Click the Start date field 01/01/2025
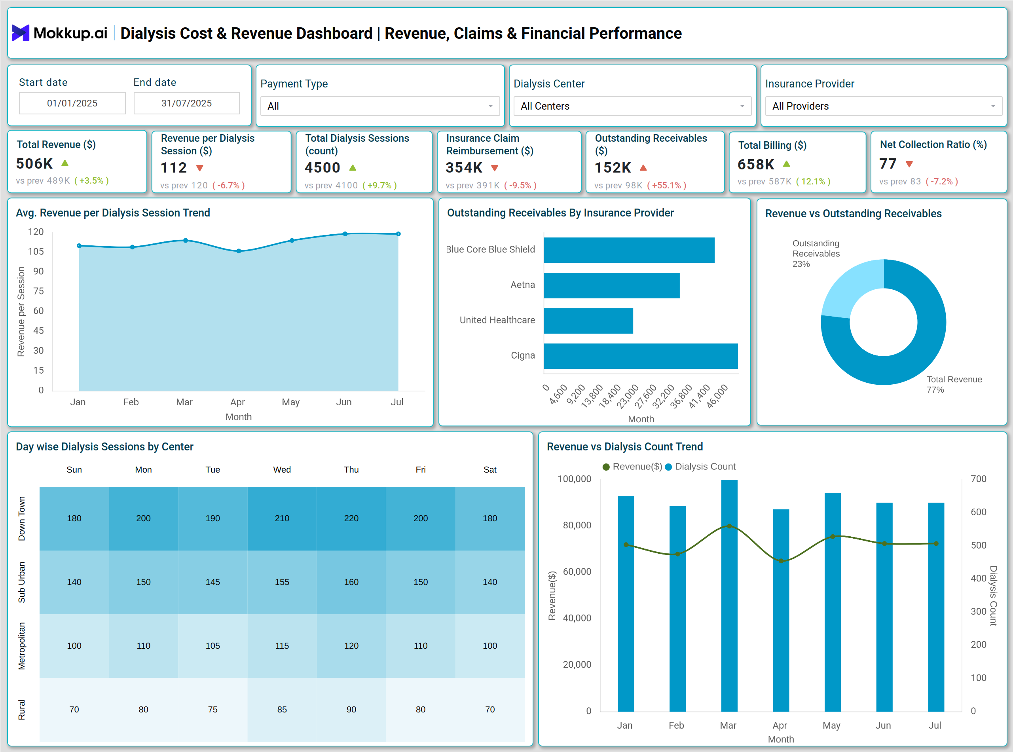1013x752 pixels. tap(72, 103)
